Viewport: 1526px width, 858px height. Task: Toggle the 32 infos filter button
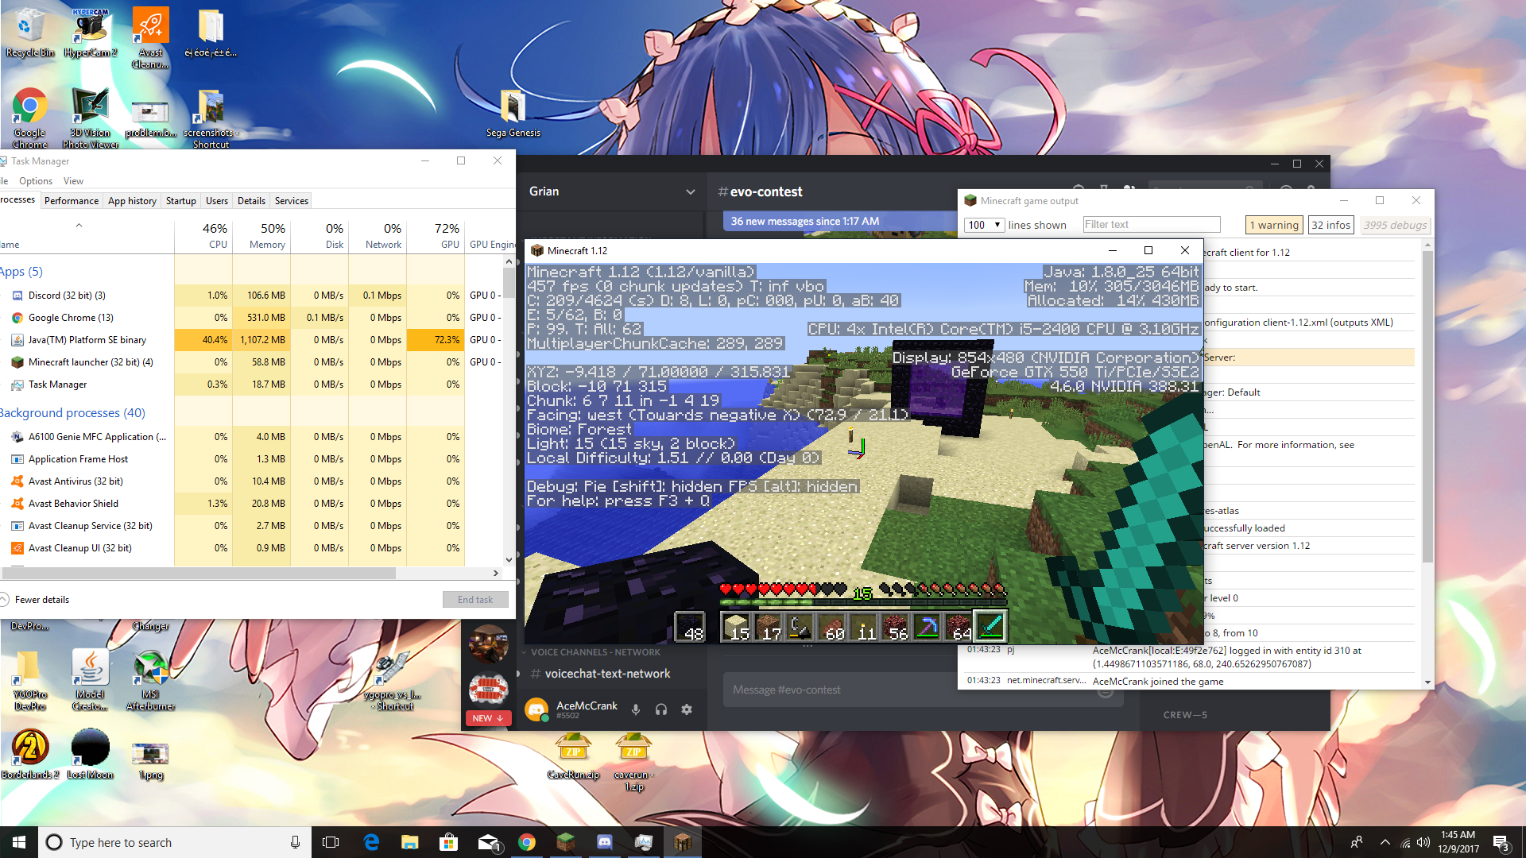(1330, 225)
